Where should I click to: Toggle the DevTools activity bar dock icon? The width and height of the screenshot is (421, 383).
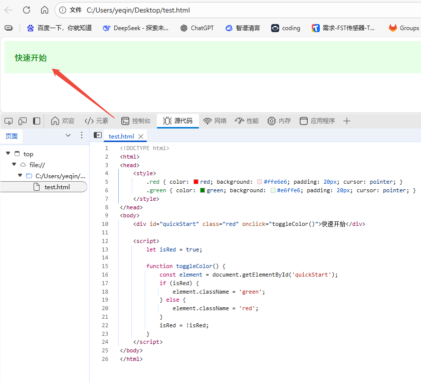click(37, 121)
